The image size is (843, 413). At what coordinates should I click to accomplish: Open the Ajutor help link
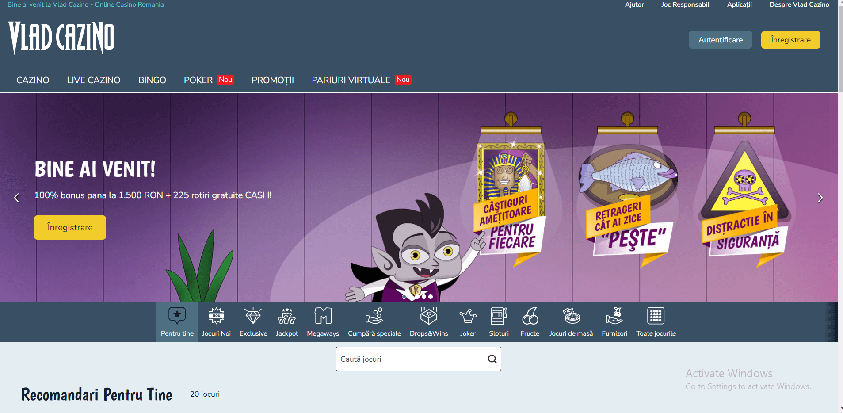coord(634,4)
